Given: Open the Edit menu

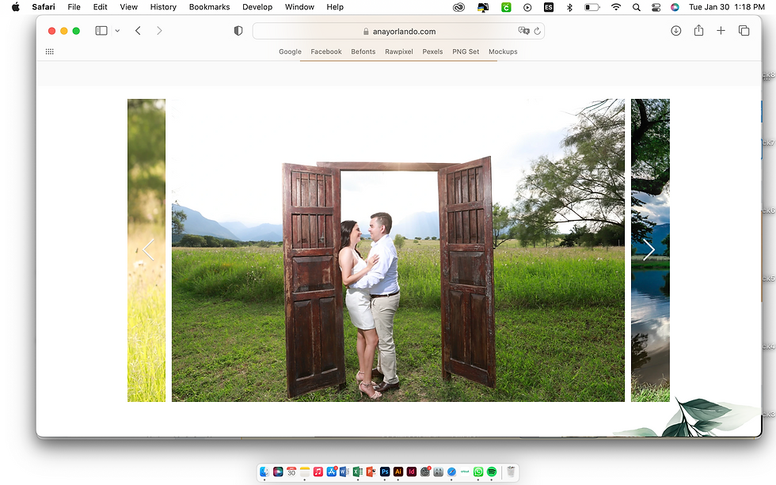Looking at the screenshot, I should (x=100, y=7).
